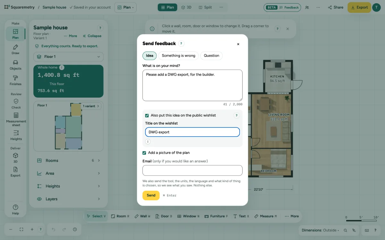Open the Export item in left sidebar

click(15, 172)
